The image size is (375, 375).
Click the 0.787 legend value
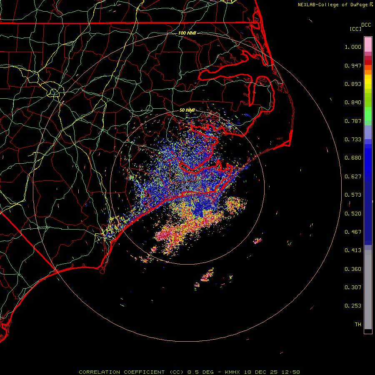coord(353,121)
